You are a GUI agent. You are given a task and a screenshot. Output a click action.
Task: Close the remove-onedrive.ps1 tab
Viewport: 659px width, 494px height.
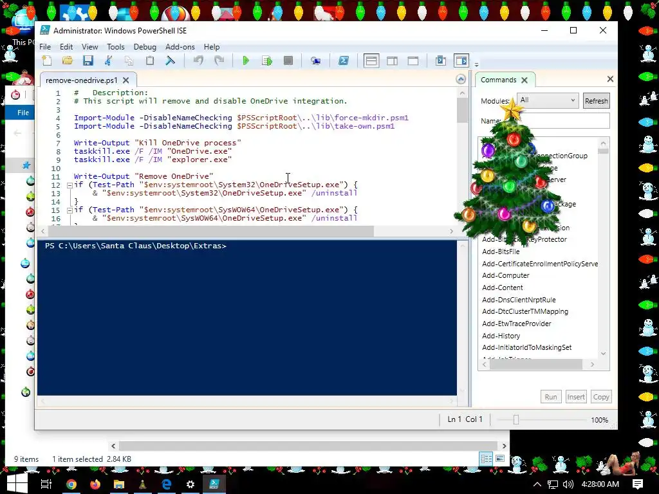tap(125, 80)
